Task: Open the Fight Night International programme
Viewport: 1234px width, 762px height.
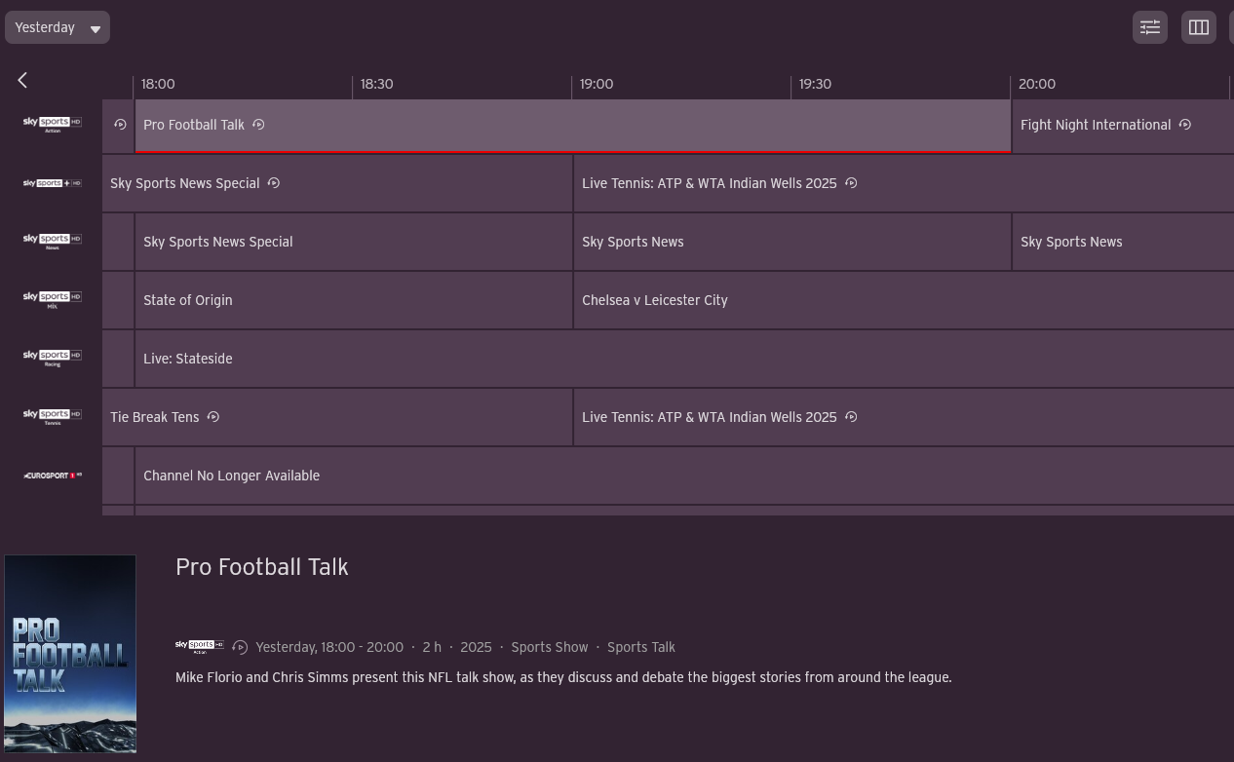Action: point(1095,125)
